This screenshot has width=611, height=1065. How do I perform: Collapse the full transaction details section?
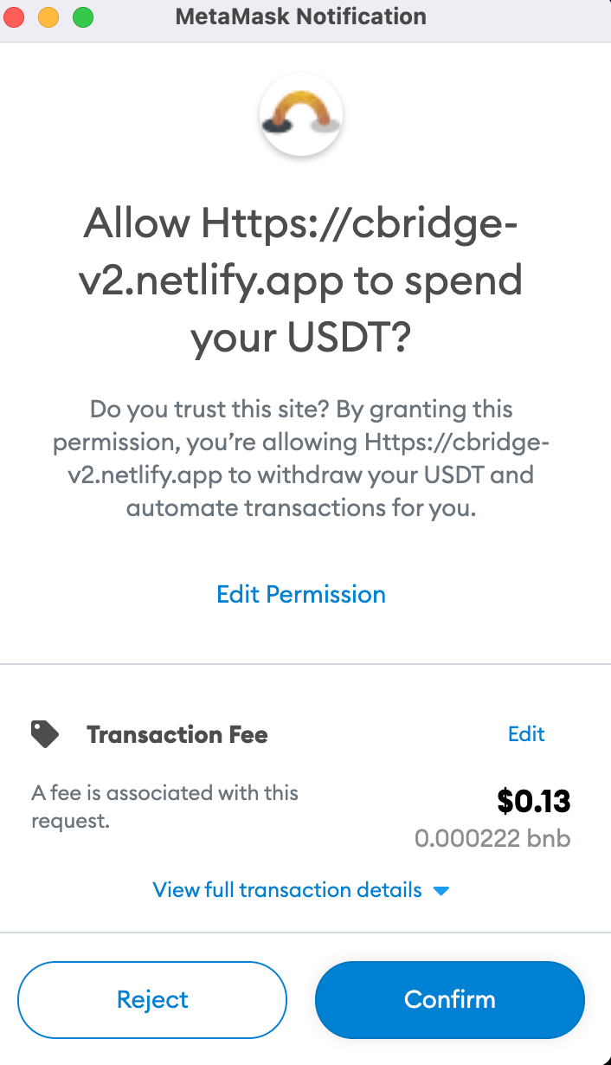288,890
